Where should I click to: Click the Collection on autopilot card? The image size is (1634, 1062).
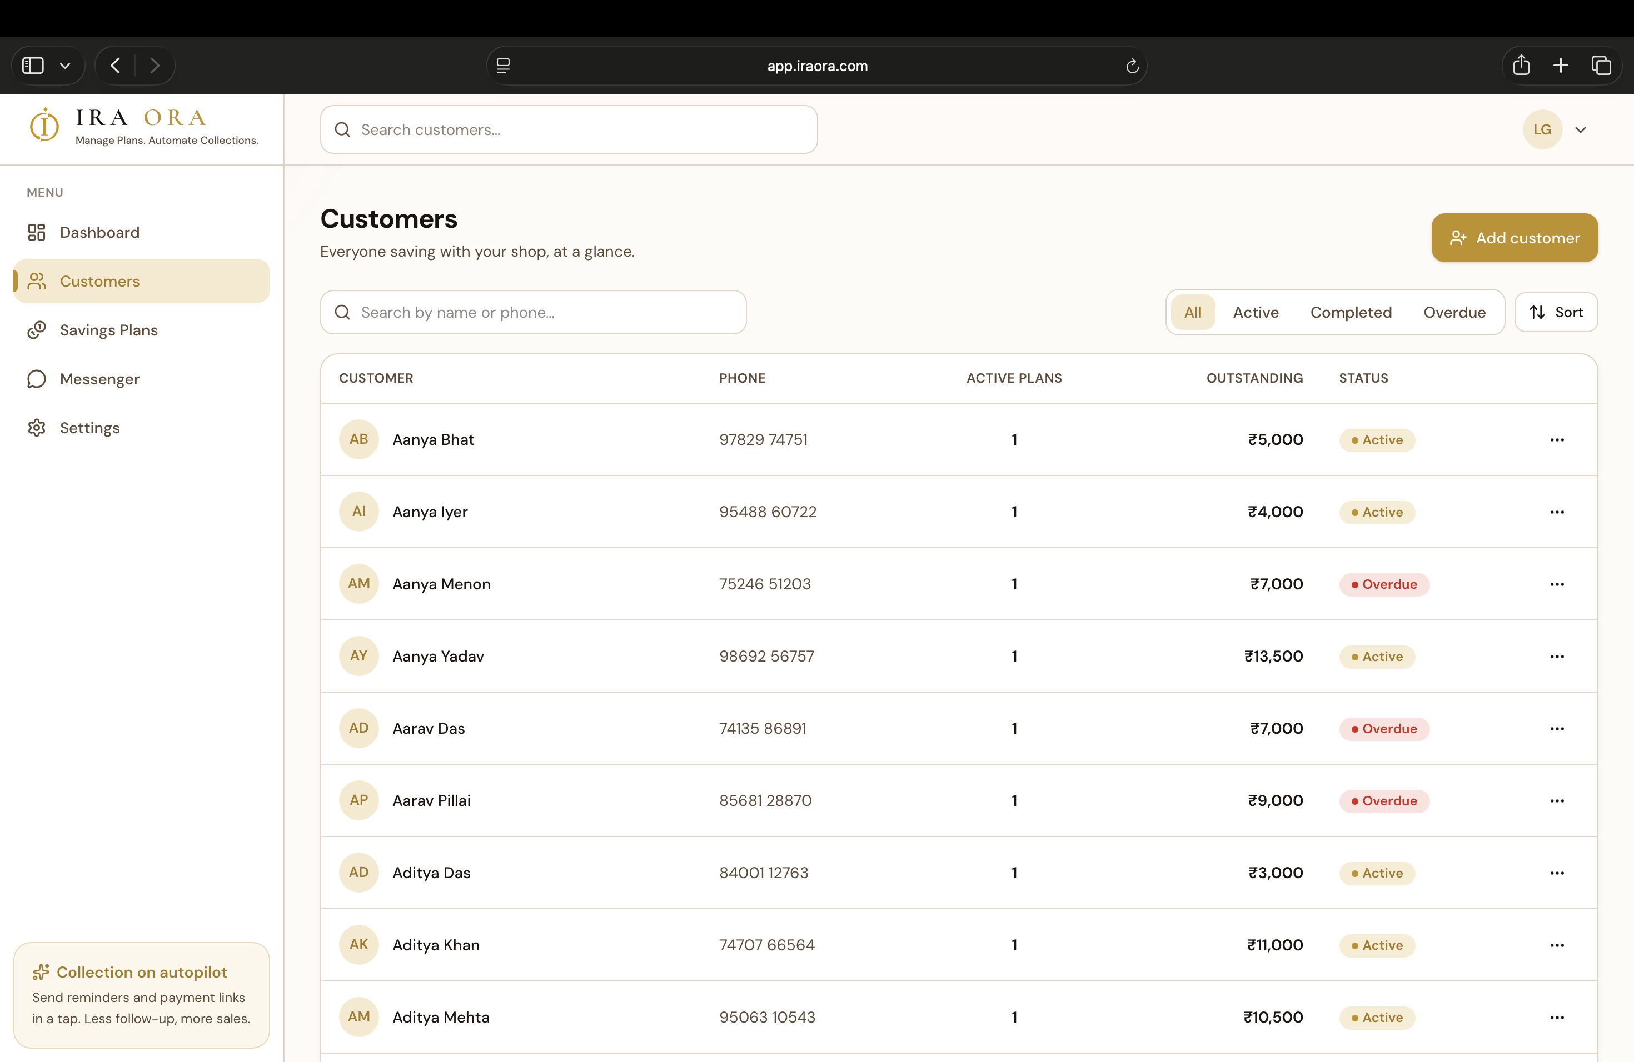click(141, 995)
